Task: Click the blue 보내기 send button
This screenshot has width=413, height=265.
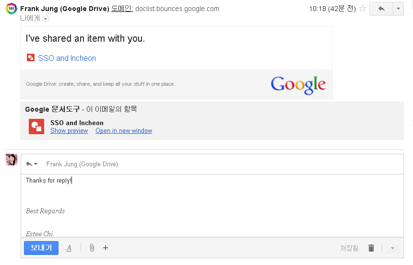Action: point(41,248)
